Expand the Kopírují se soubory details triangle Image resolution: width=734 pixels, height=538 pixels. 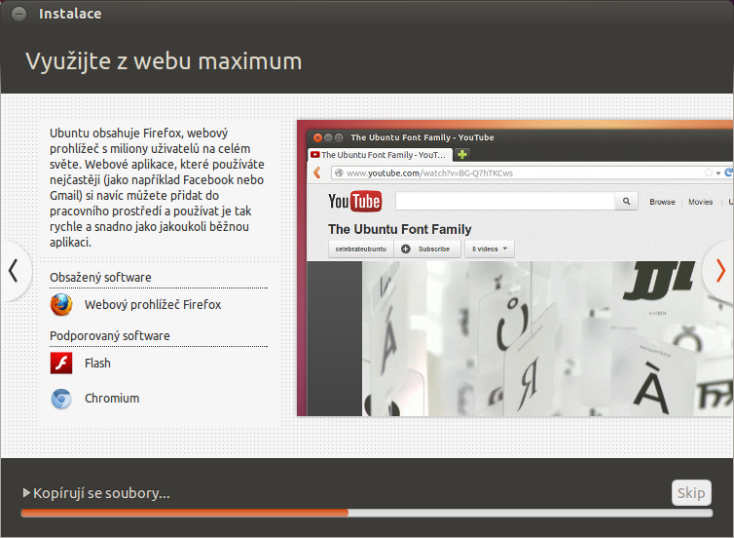click(x=26, y=493)
